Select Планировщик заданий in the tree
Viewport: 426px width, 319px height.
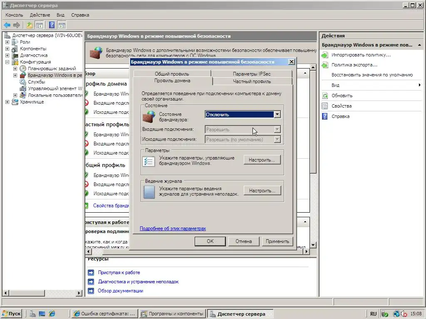(52, 69)
